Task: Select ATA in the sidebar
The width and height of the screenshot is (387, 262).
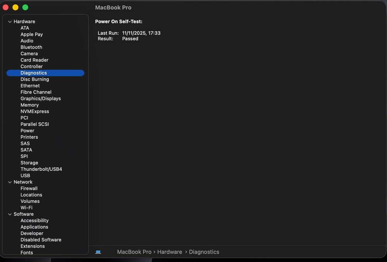Action: click(25, 28)
